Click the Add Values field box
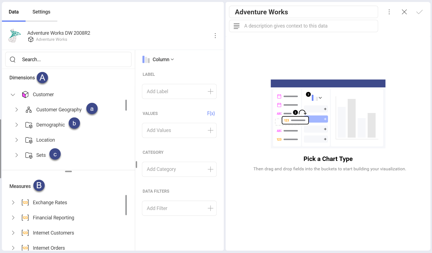Screen dimensions: 432x253 point(179,130)
